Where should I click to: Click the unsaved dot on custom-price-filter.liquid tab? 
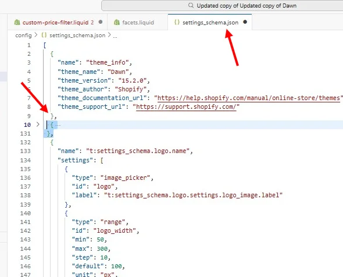tap(101, 22)
